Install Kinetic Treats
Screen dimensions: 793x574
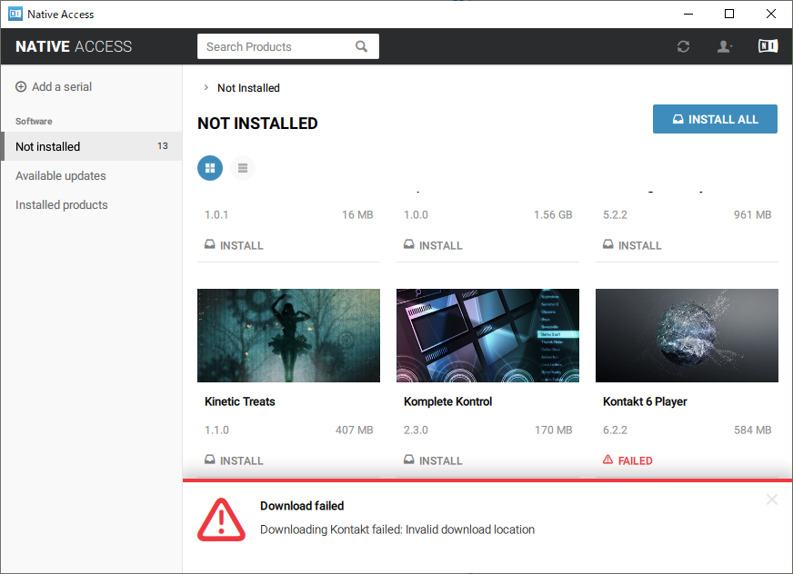pos(234,460)
